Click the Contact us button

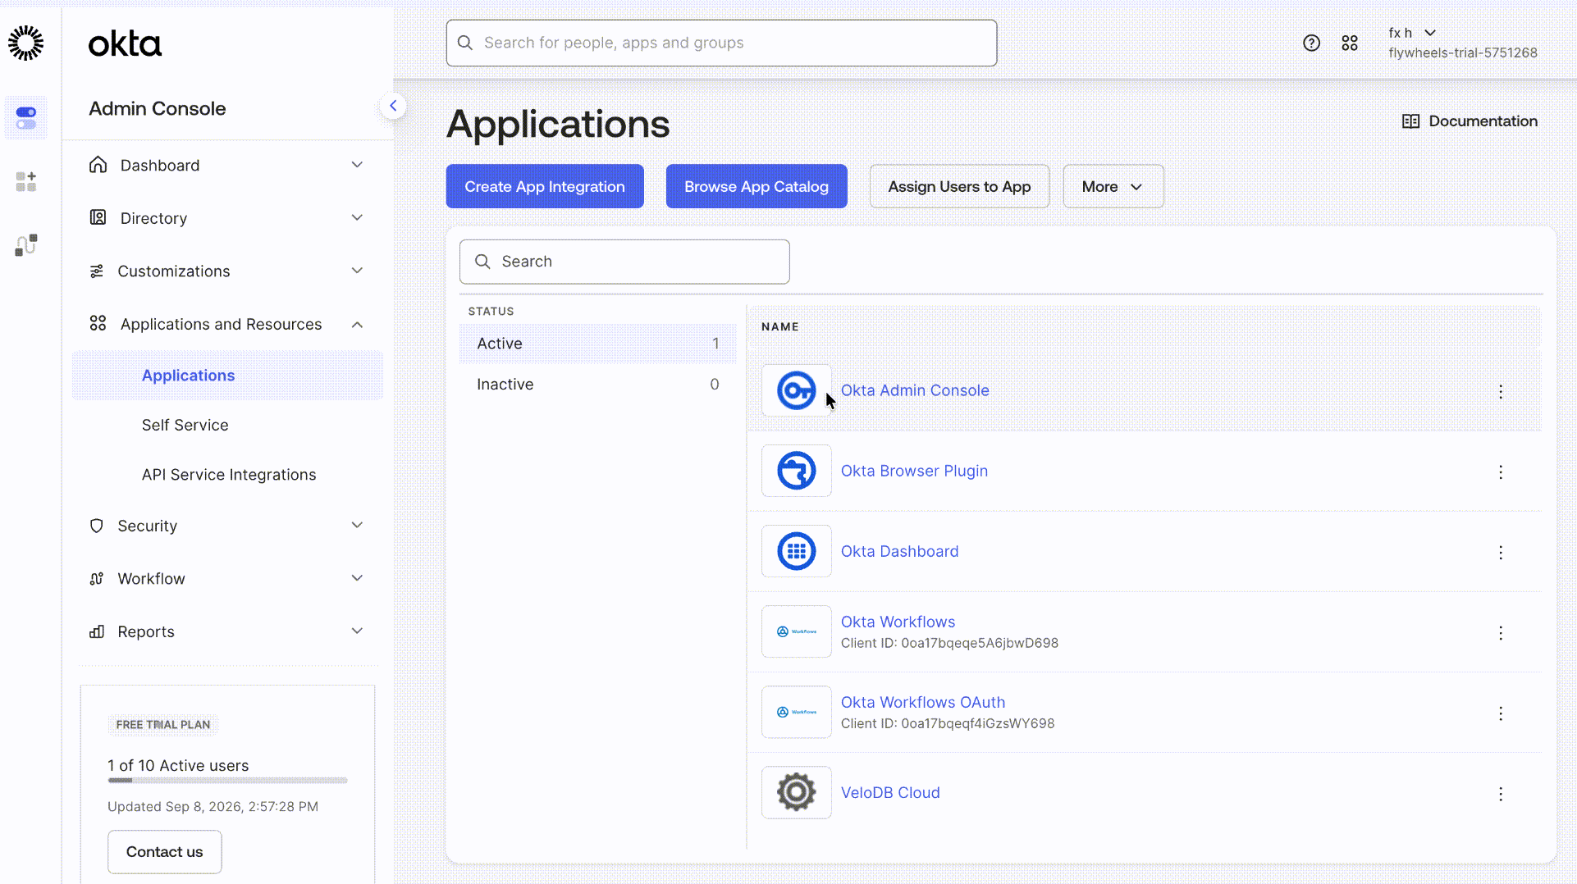pyautogui.click(x=164, y=852)
